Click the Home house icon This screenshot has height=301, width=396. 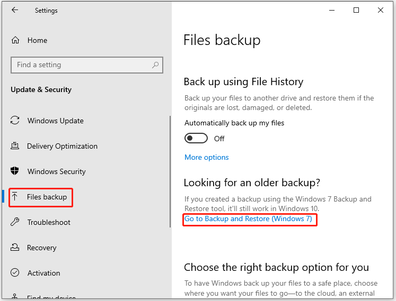point(15,40)
